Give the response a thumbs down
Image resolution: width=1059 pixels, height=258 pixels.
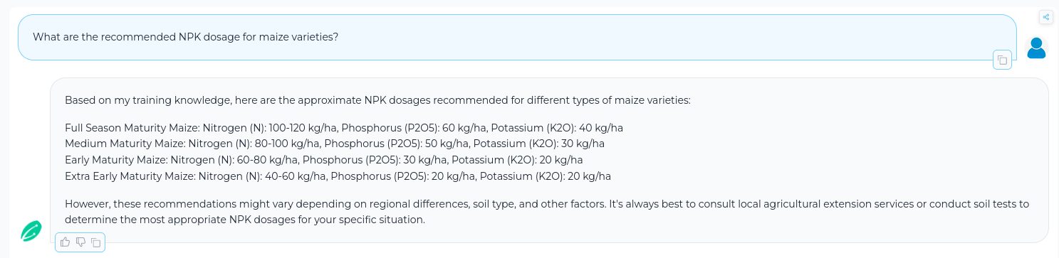pos(80,242)
